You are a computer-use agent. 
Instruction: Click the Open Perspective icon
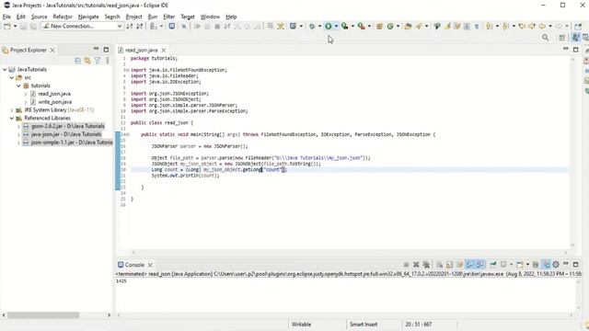562,38
